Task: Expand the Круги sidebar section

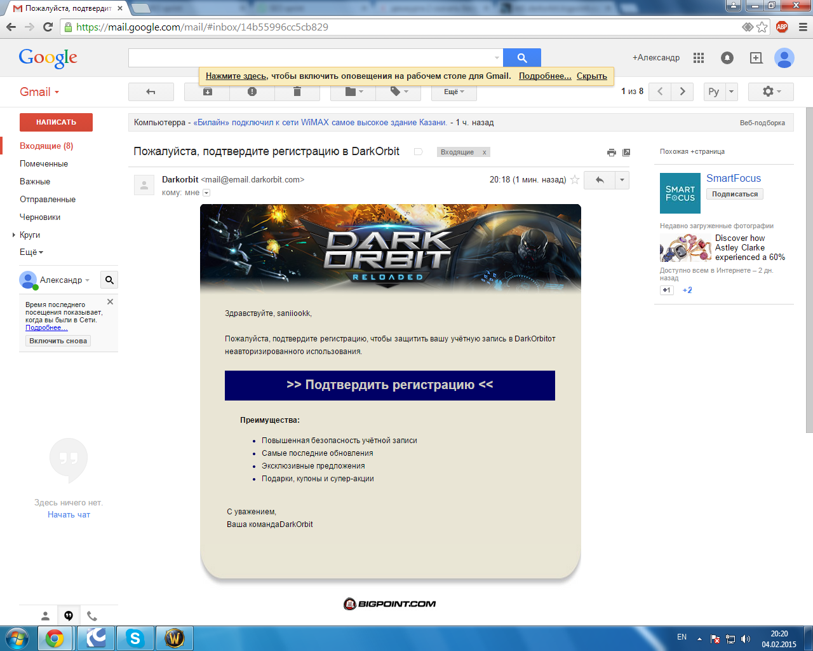Action: [14, 235]
